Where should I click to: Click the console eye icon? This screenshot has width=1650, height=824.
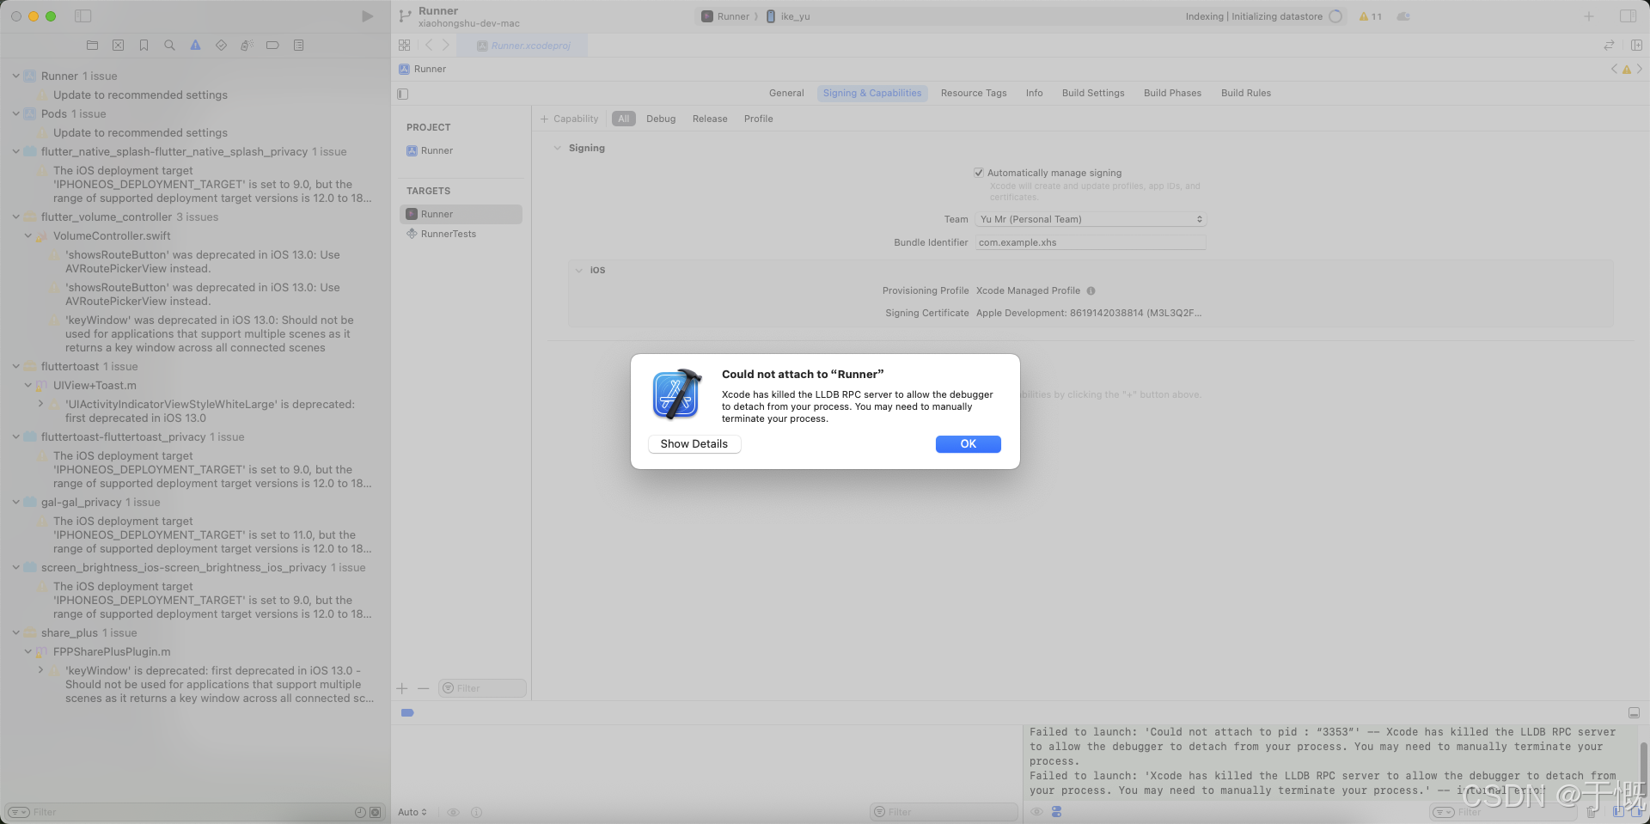coord(1036,812)
